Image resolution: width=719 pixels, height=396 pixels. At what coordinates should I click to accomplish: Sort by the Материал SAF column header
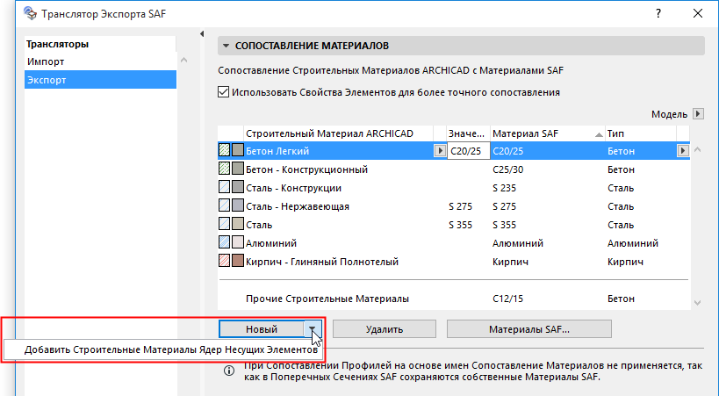tap(548, 133)
